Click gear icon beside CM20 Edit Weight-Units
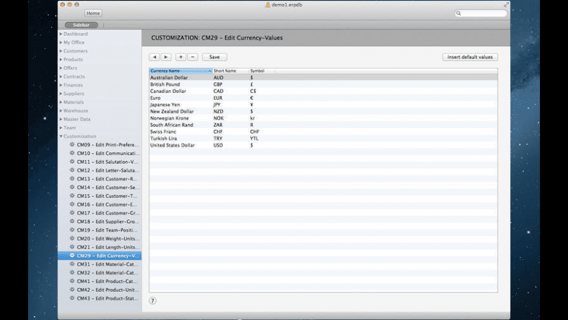Image resolution: width=568 pixels, height=320 pixels. 72,238
